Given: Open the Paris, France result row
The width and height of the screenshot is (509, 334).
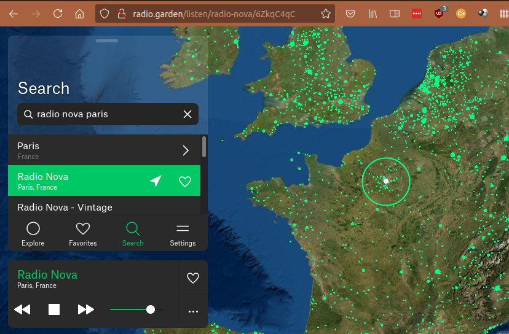Looking at the screenshot, I should [104, 150].
